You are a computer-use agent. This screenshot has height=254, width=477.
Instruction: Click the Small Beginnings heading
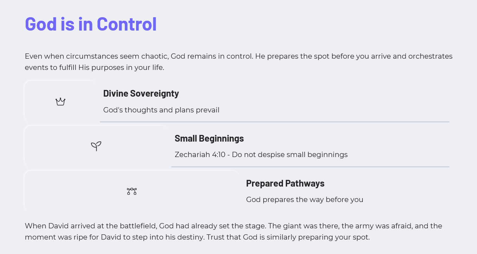209,138
